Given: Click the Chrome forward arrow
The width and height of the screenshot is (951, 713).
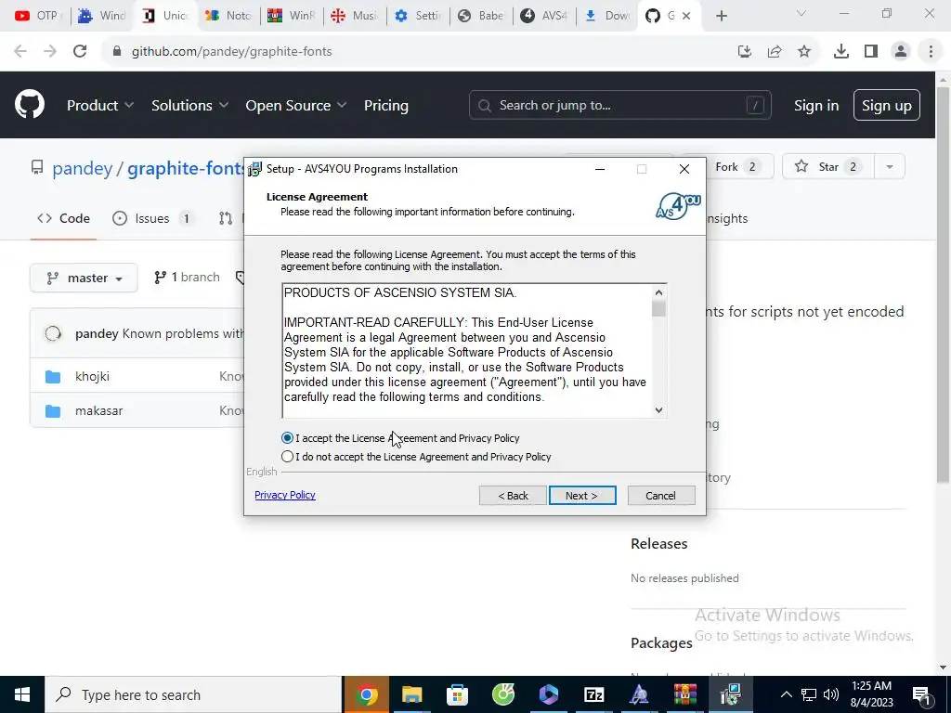Looking at the screenshot, I should pos(50,51).
